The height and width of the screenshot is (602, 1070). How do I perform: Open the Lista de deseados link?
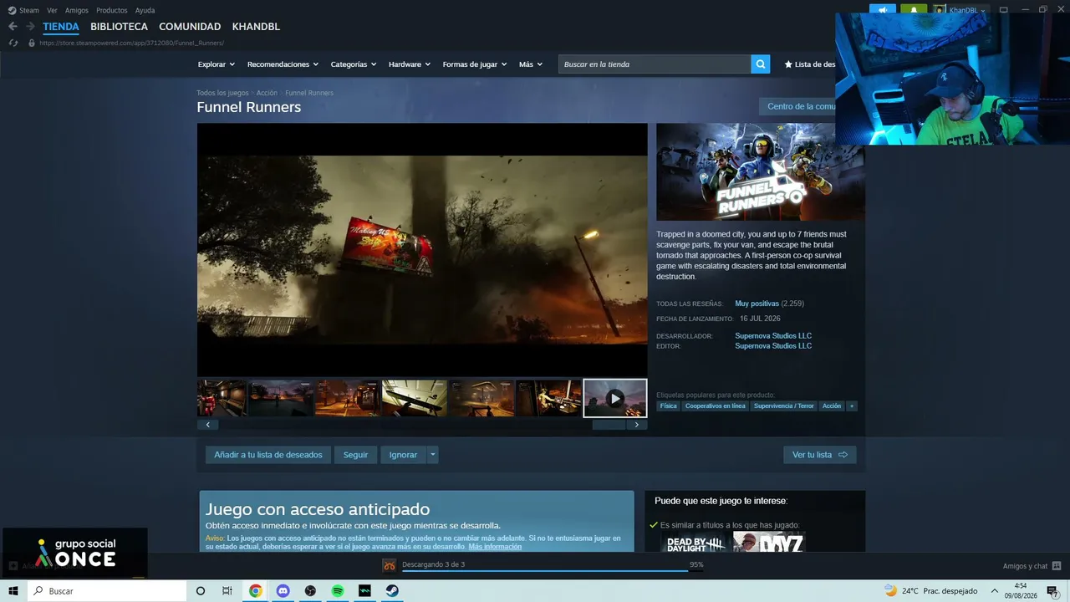tap(809, 64)
